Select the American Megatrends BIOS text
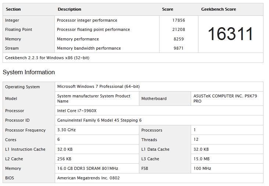The image size is (269, 186). (88, 178)
